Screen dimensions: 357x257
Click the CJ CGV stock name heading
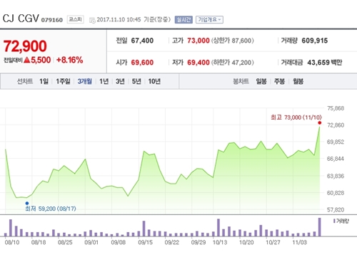21,19
